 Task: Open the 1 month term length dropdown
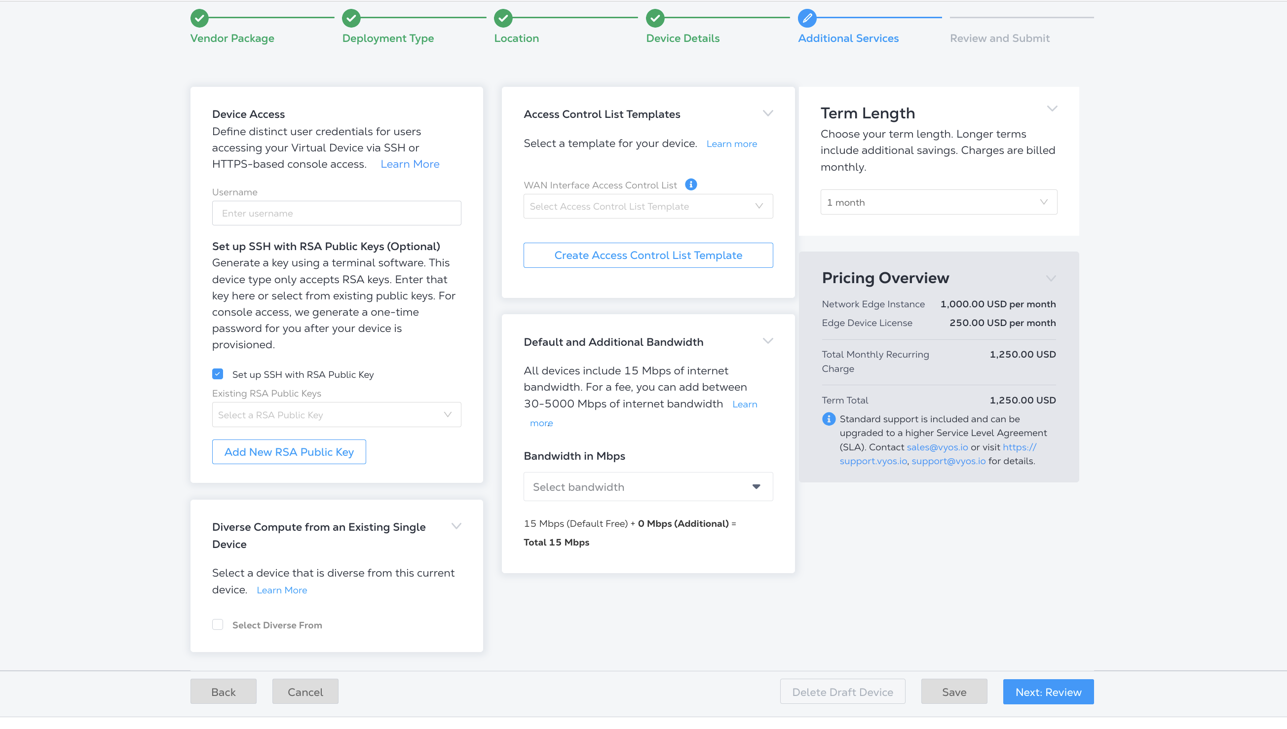tap(939, 202)
